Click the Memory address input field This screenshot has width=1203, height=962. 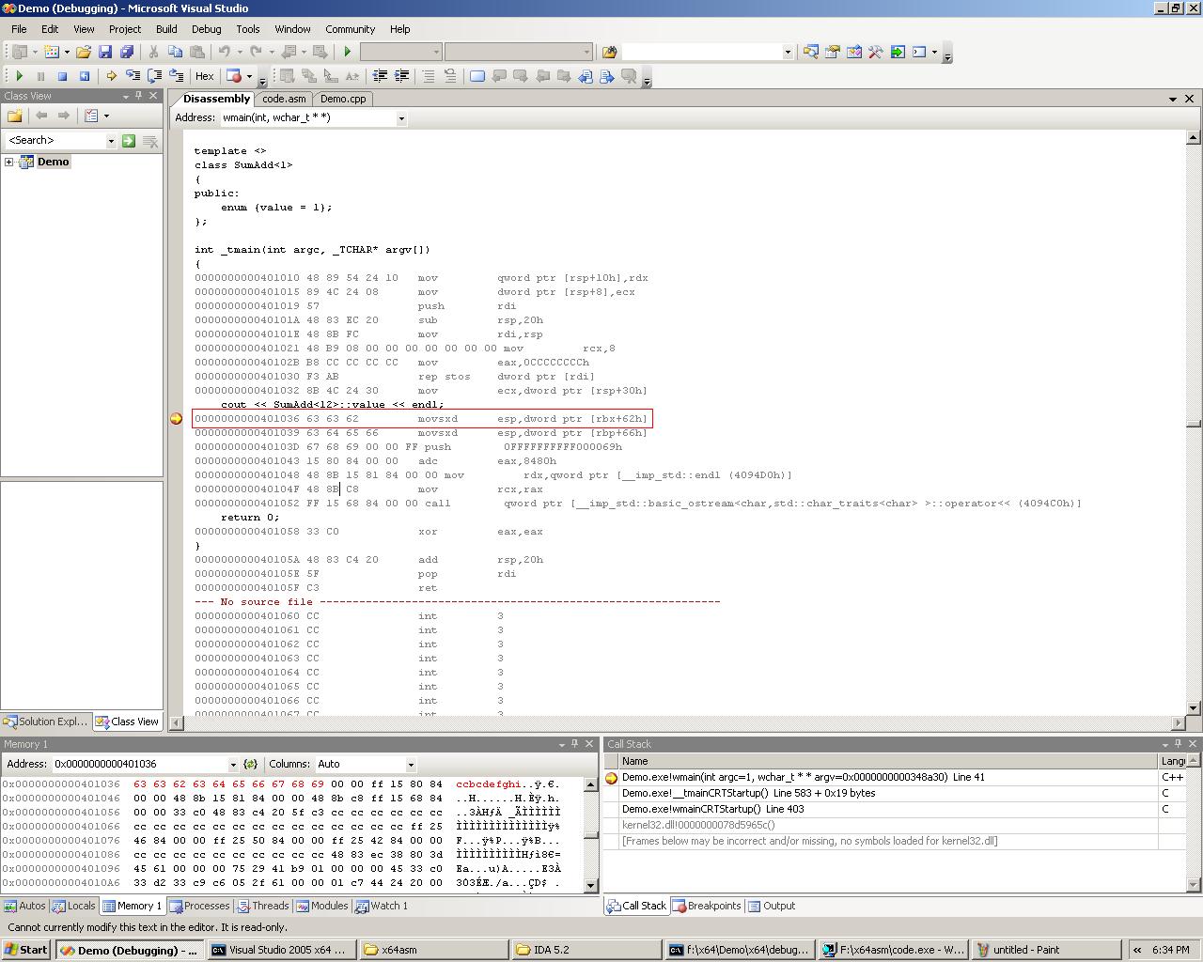(x=140, y=765)
